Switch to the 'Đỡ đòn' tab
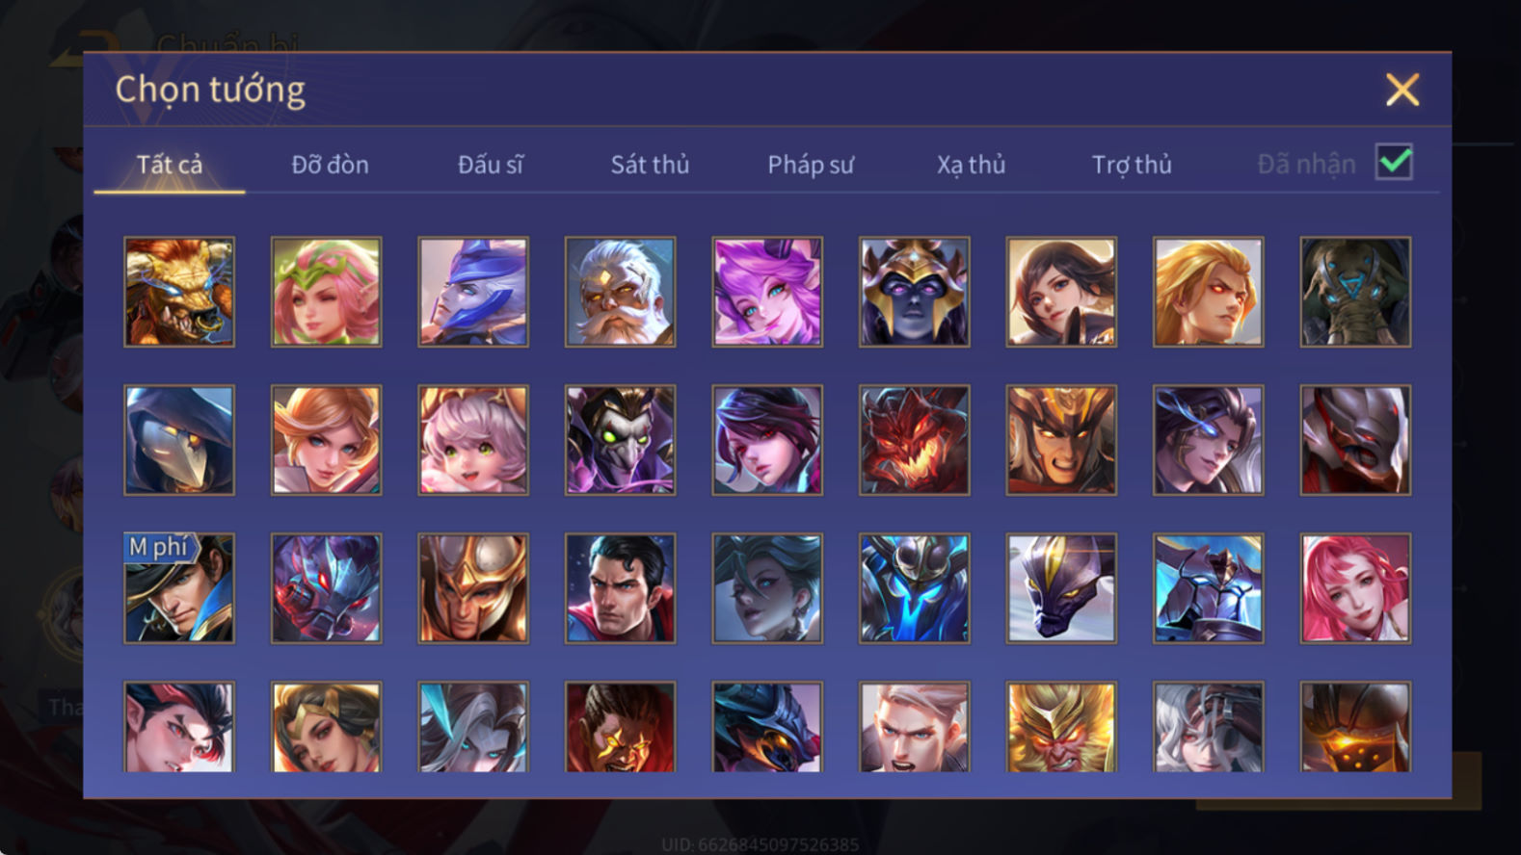Viewport: 1521px width, 855px height. click(330, 165)
